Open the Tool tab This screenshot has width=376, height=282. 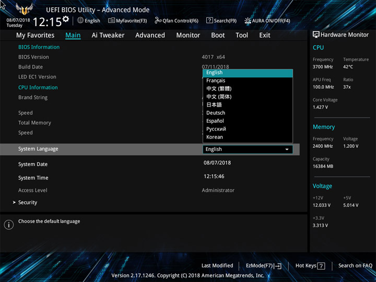[242, 36]
